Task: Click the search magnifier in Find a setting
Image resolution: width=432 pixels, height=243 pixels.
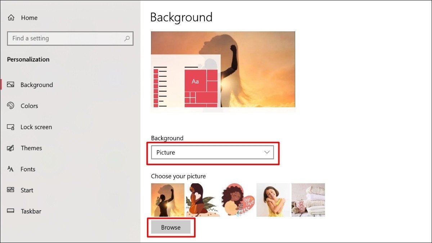Action: click(127, 38)
